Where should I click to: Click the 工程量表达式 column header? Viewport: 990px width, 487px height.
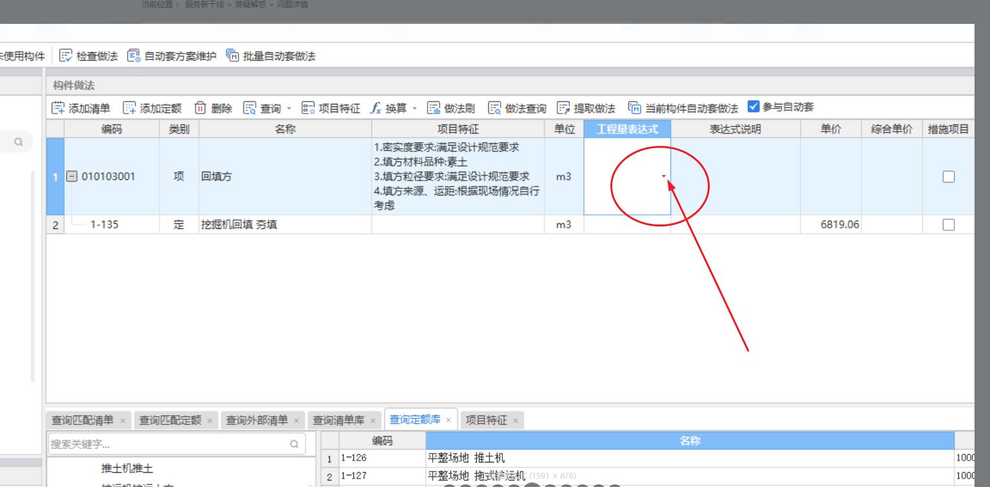click(627, 129)
